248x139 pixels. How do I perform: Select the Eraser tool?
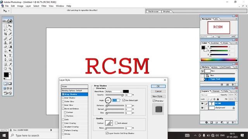pos(5,47)
